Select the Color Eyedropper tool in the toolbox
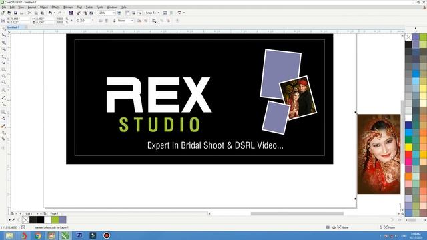The height and width of the screenshot is (240, 427). pos(3,126)
